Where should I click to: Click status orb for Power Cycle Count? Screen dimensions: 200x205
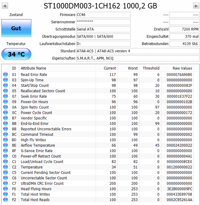click(x=5, y=112)
